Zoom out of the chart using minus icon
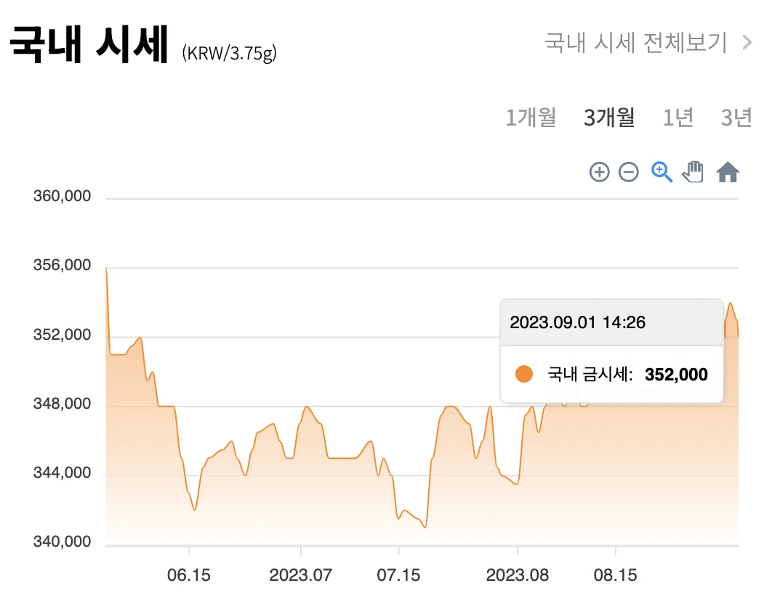The image size is (772, 607). click(628, 172)
